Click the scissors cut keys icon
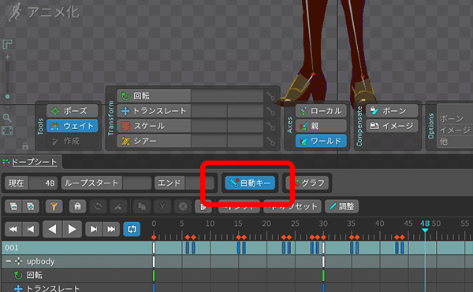The height and width of the screenshot is (292, 473). tap(162, 206)
